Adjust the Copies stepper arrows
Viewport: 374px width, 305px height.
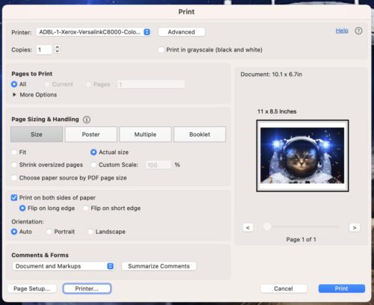click(x=57, y=49)
